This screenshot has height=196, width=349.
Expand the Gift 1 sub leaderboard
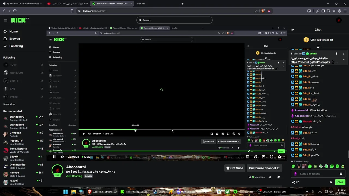[318, 47]
